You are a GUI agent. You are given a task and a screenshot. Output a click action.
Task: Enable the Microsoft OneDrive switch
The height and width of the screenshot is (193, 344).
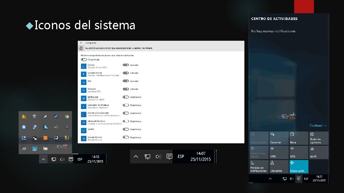click(x=126, y=121)
